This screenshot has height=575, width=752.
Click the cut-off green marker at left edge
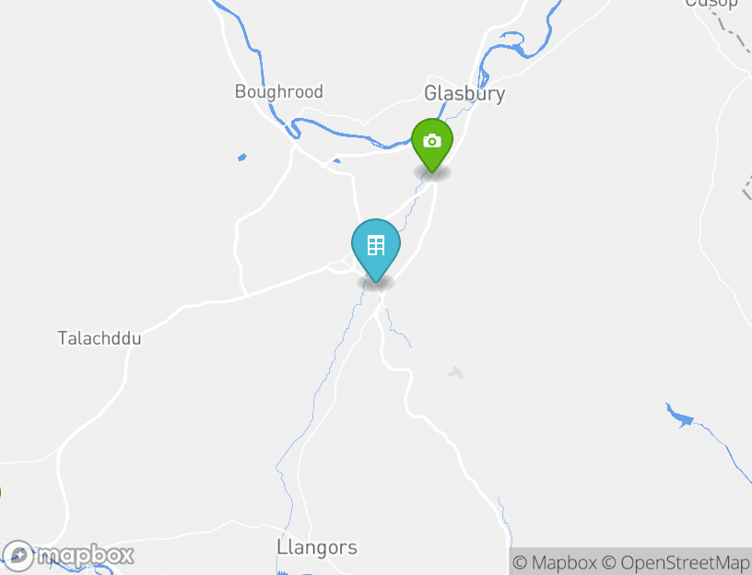[1, 492]
